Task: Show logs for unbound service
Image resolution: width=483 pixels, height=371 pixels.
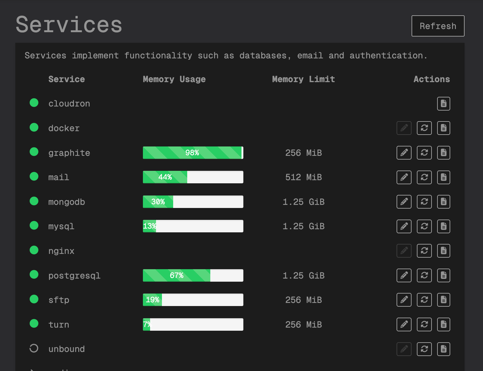Action: click(x=443, y=349)
